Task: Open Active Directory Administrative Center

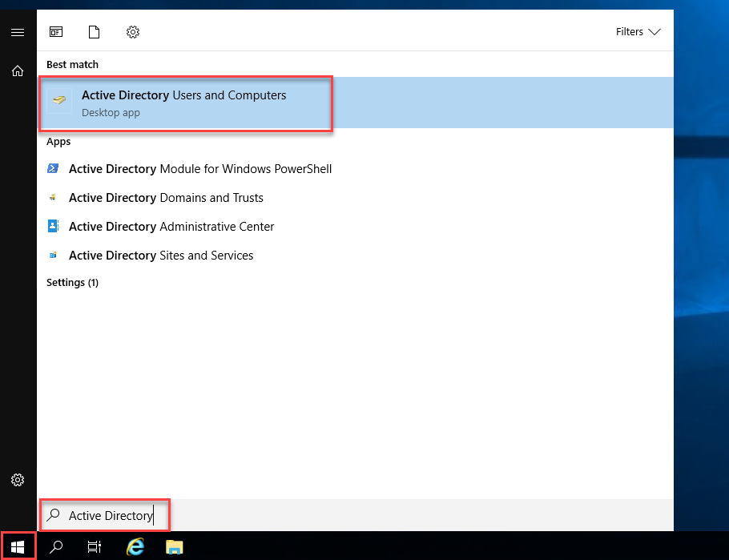Action: pos(356,227)
